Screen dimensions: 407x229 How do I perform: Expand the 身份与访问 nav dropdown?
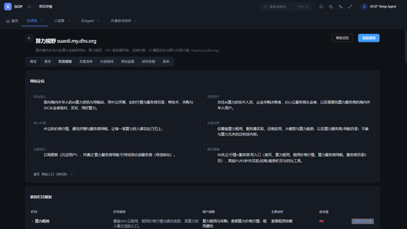coord(124,21)
